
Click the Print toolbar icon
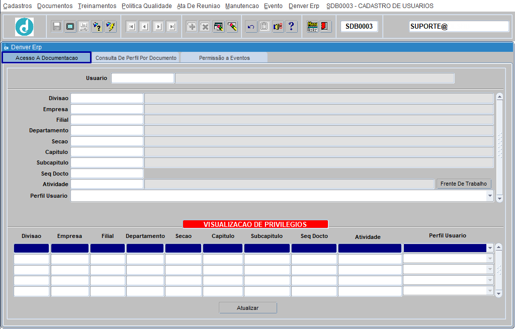coord(84,26)
